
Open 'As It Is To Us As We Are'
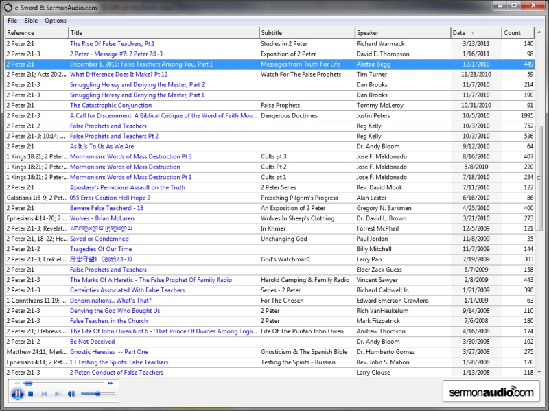click(102, 146)
